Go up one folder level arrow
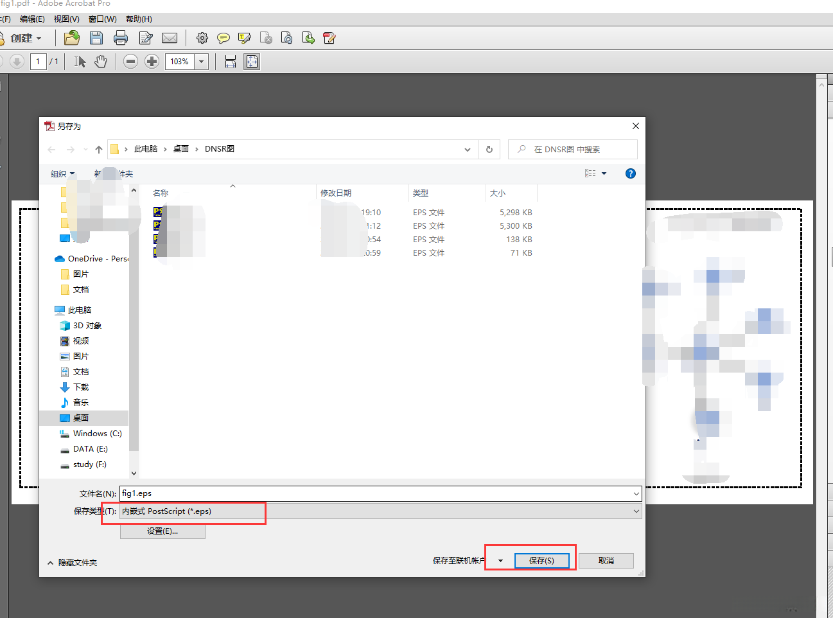Viewport: 833px width, 618px height. click(x=99, y=150)
